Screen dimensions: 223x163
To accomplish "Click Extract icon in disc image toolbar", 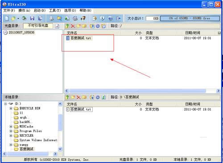I will [92, 26].
